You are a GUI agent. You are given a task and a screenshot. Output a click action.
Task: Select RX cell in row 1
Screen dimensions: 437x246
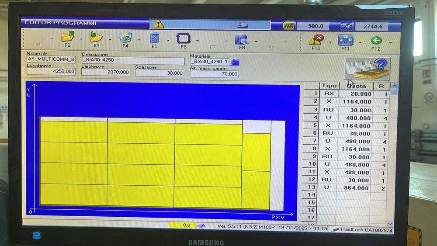point(329,94)
